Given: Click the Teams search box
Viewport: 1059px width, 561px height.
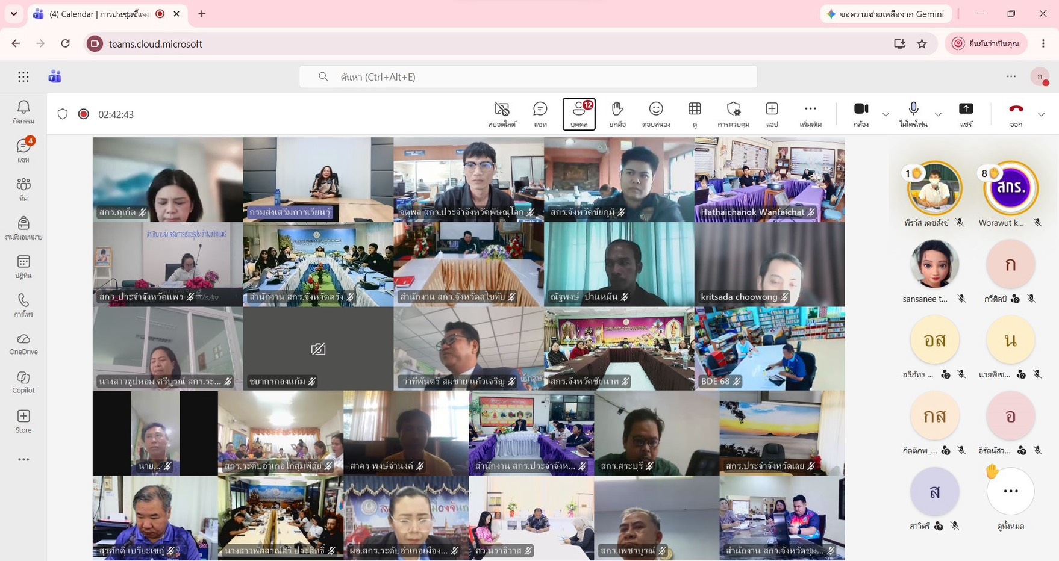Looking at the screenshot, I should [528, 76].
